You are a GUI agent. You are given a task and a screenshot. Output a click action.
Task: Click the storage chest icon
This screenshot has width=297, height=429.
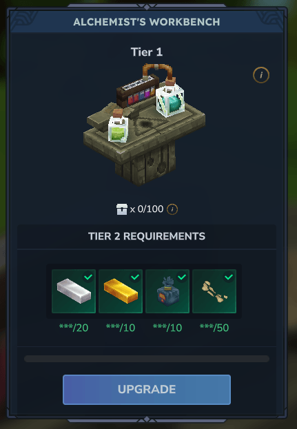pos(122,209)
